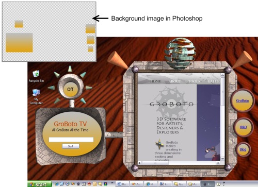Switch to the F.. taskbar window
The height and width of the screenshot is (187, 258).
coord(207,184)
